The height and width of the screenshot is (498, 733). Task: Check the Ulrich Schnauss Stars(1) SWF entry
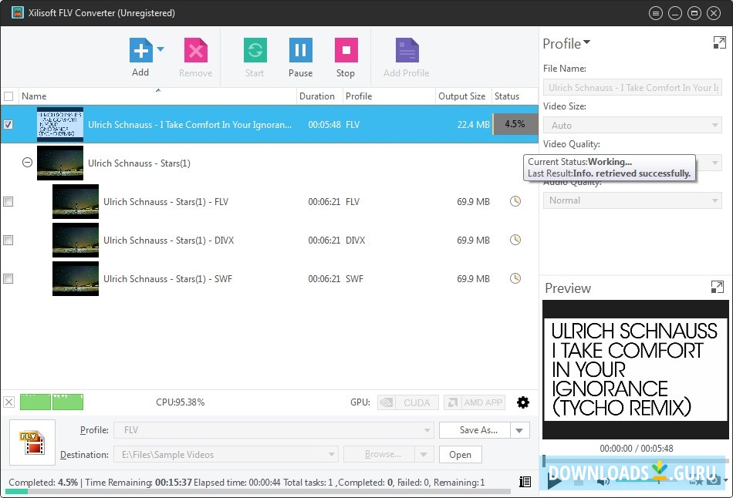click(8, 278)
